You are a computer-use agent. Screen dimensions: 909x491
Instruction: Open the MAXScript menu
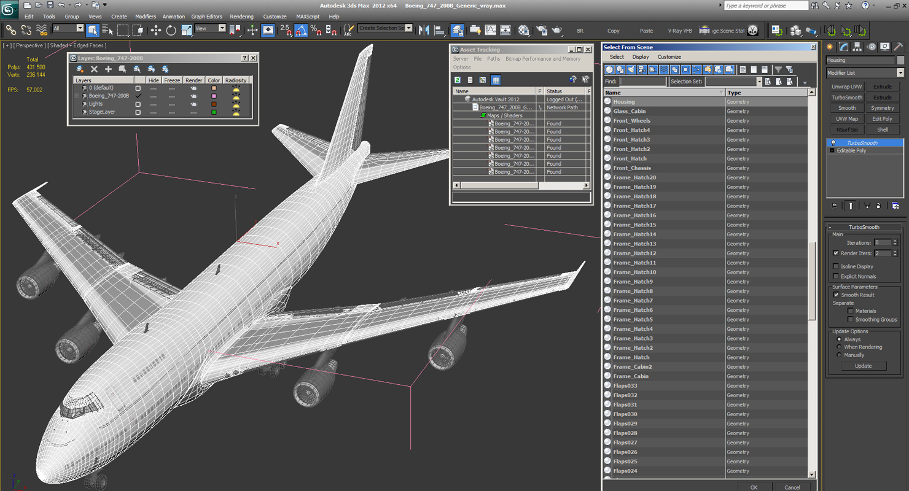[307, 17]
